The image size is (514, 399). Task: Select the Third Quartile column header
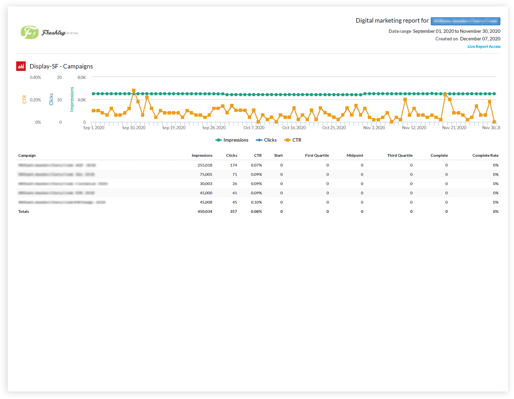pyautogui.click(x=400, y=155)
